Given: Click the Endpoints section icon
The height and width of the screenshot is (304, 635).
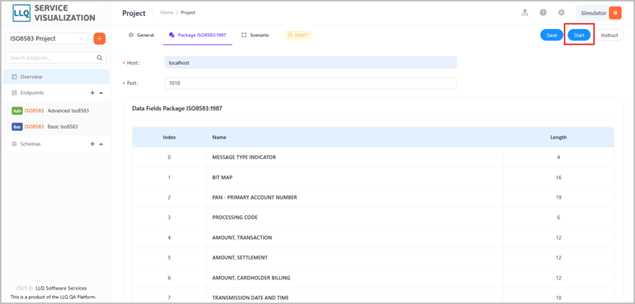Looking at the screenshot, I should 14,93.
